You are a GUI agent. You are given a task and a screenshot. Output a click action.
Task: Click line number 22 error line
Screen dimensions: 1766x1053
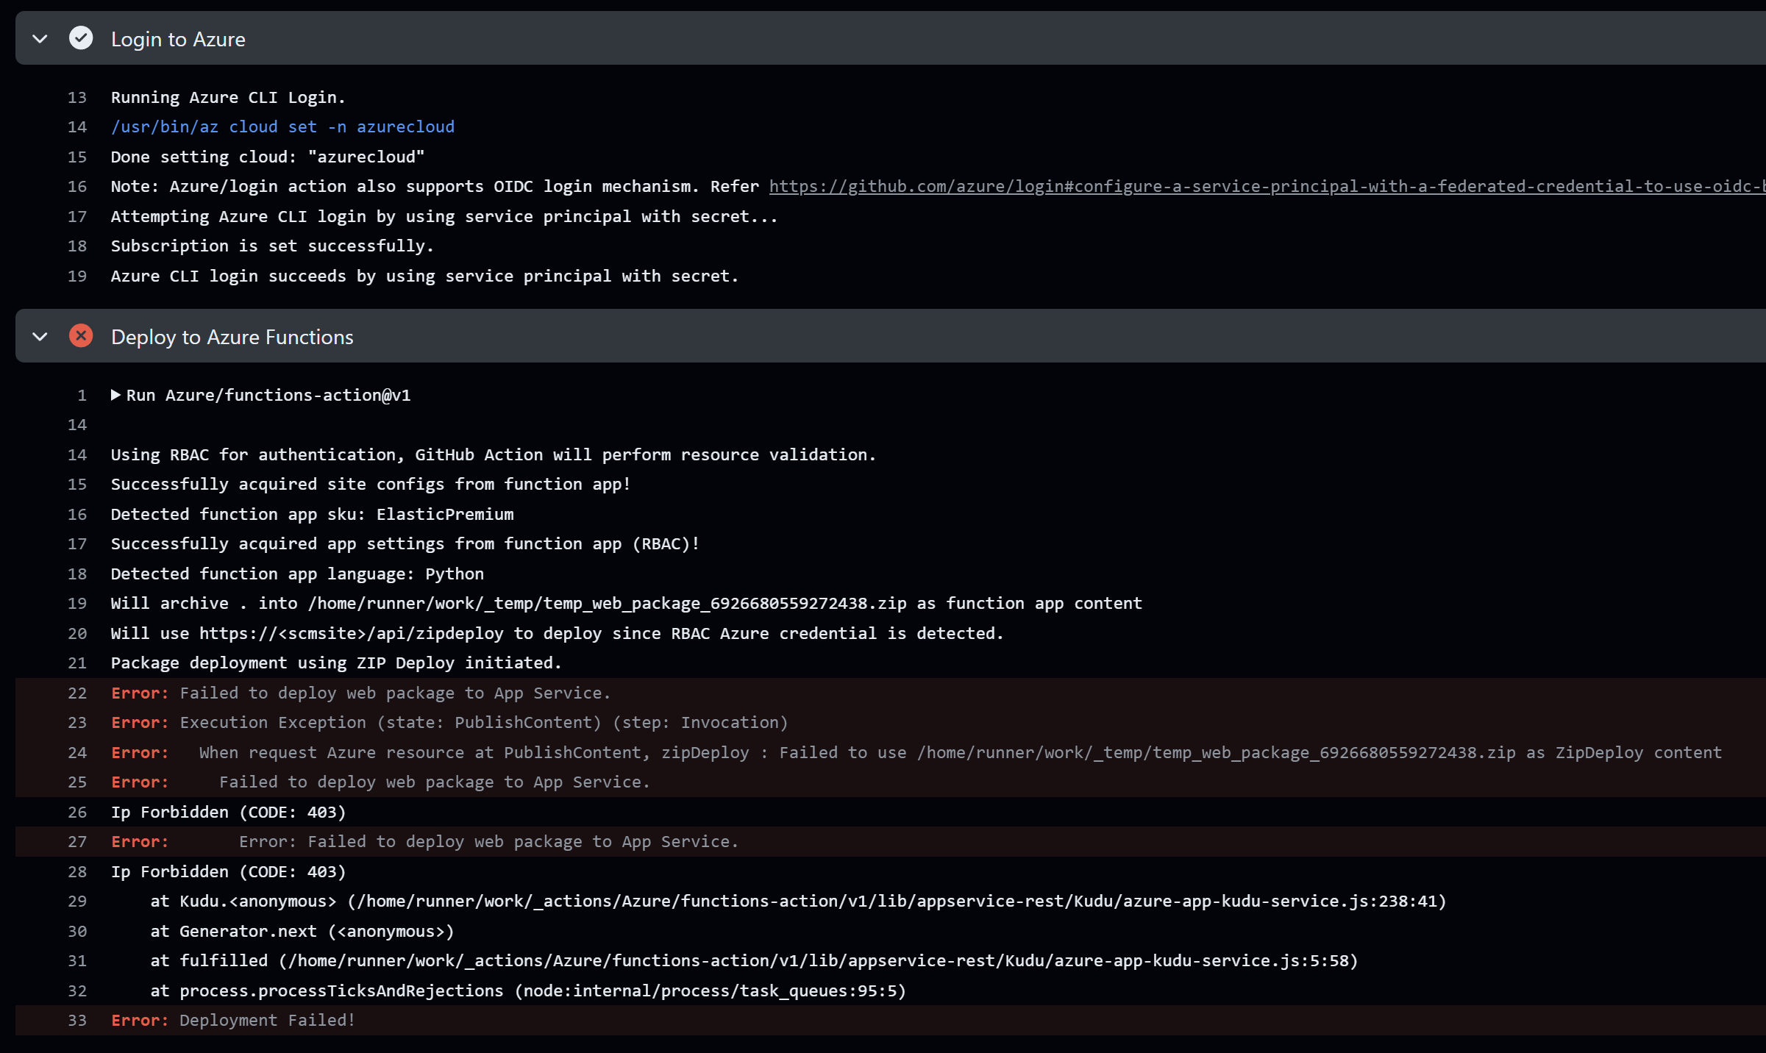[x=77, y=693]
